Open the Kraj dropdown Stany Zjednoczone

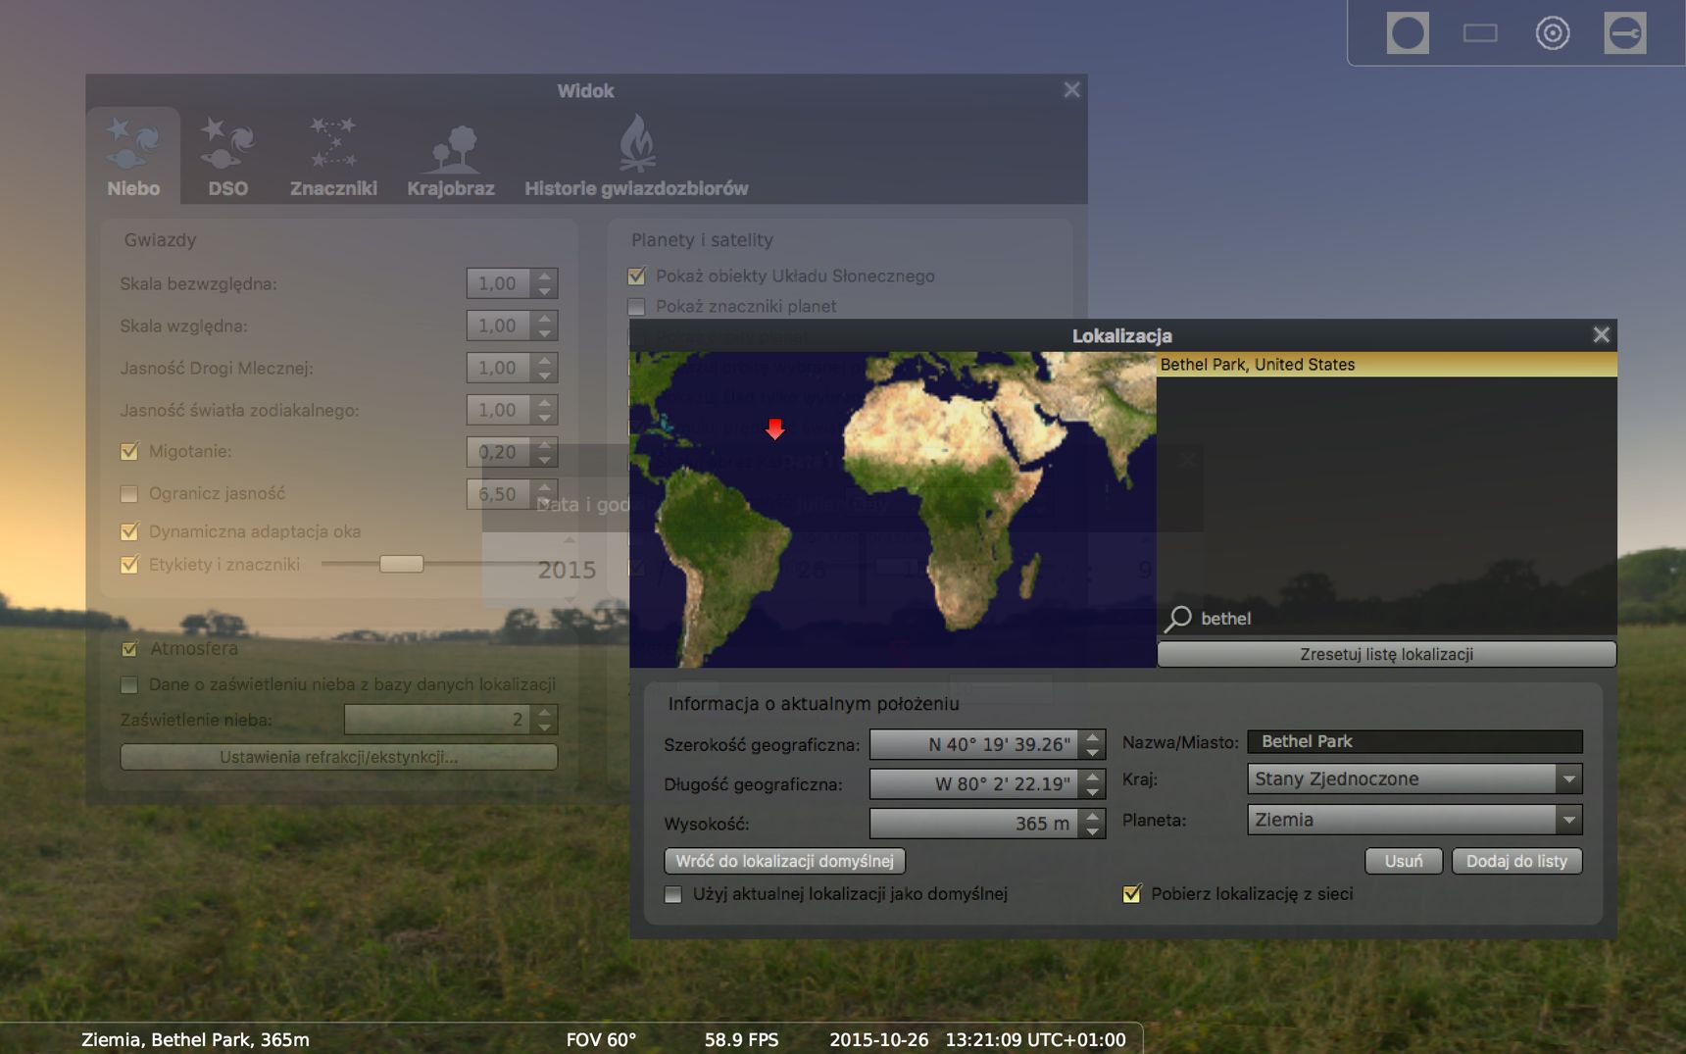tap(1414, 779)
